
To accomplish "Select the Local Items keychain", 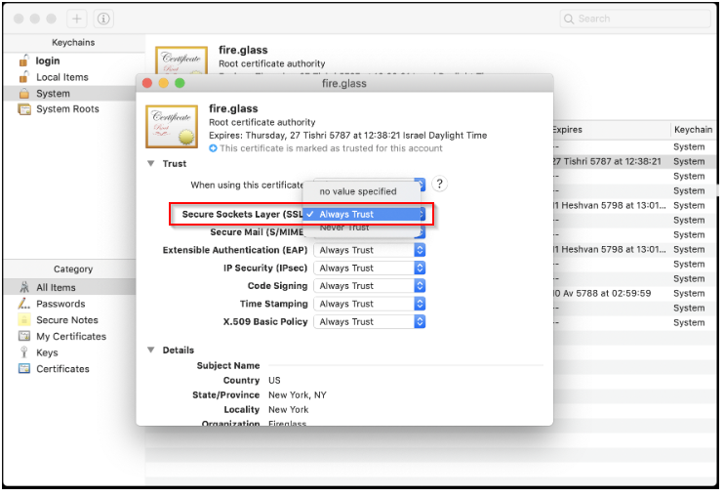I will pos(61,77).
